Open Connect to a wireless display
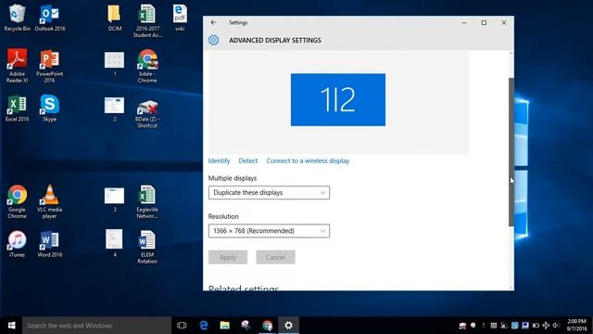The height and width of the screenshot is (334, 593). 308,161
